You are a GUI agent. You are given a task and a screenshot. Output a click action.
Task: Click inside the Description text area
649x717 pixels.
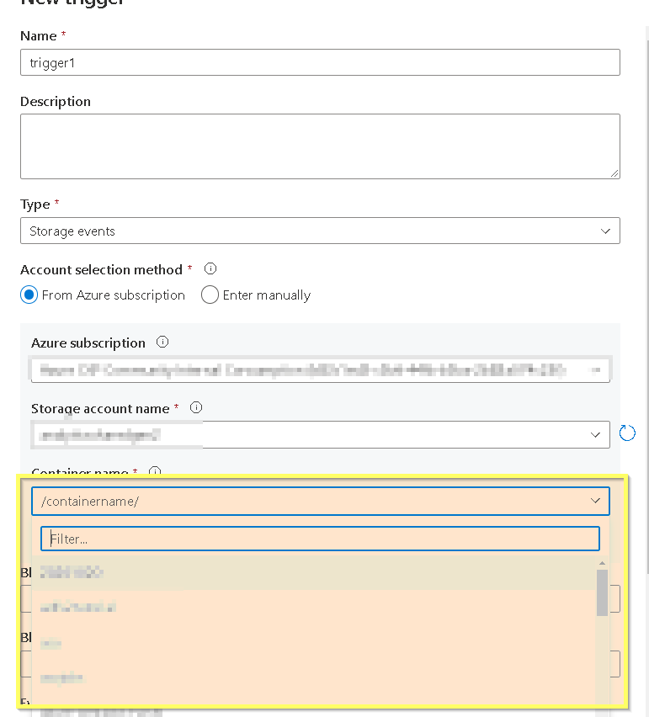[320, 146]
